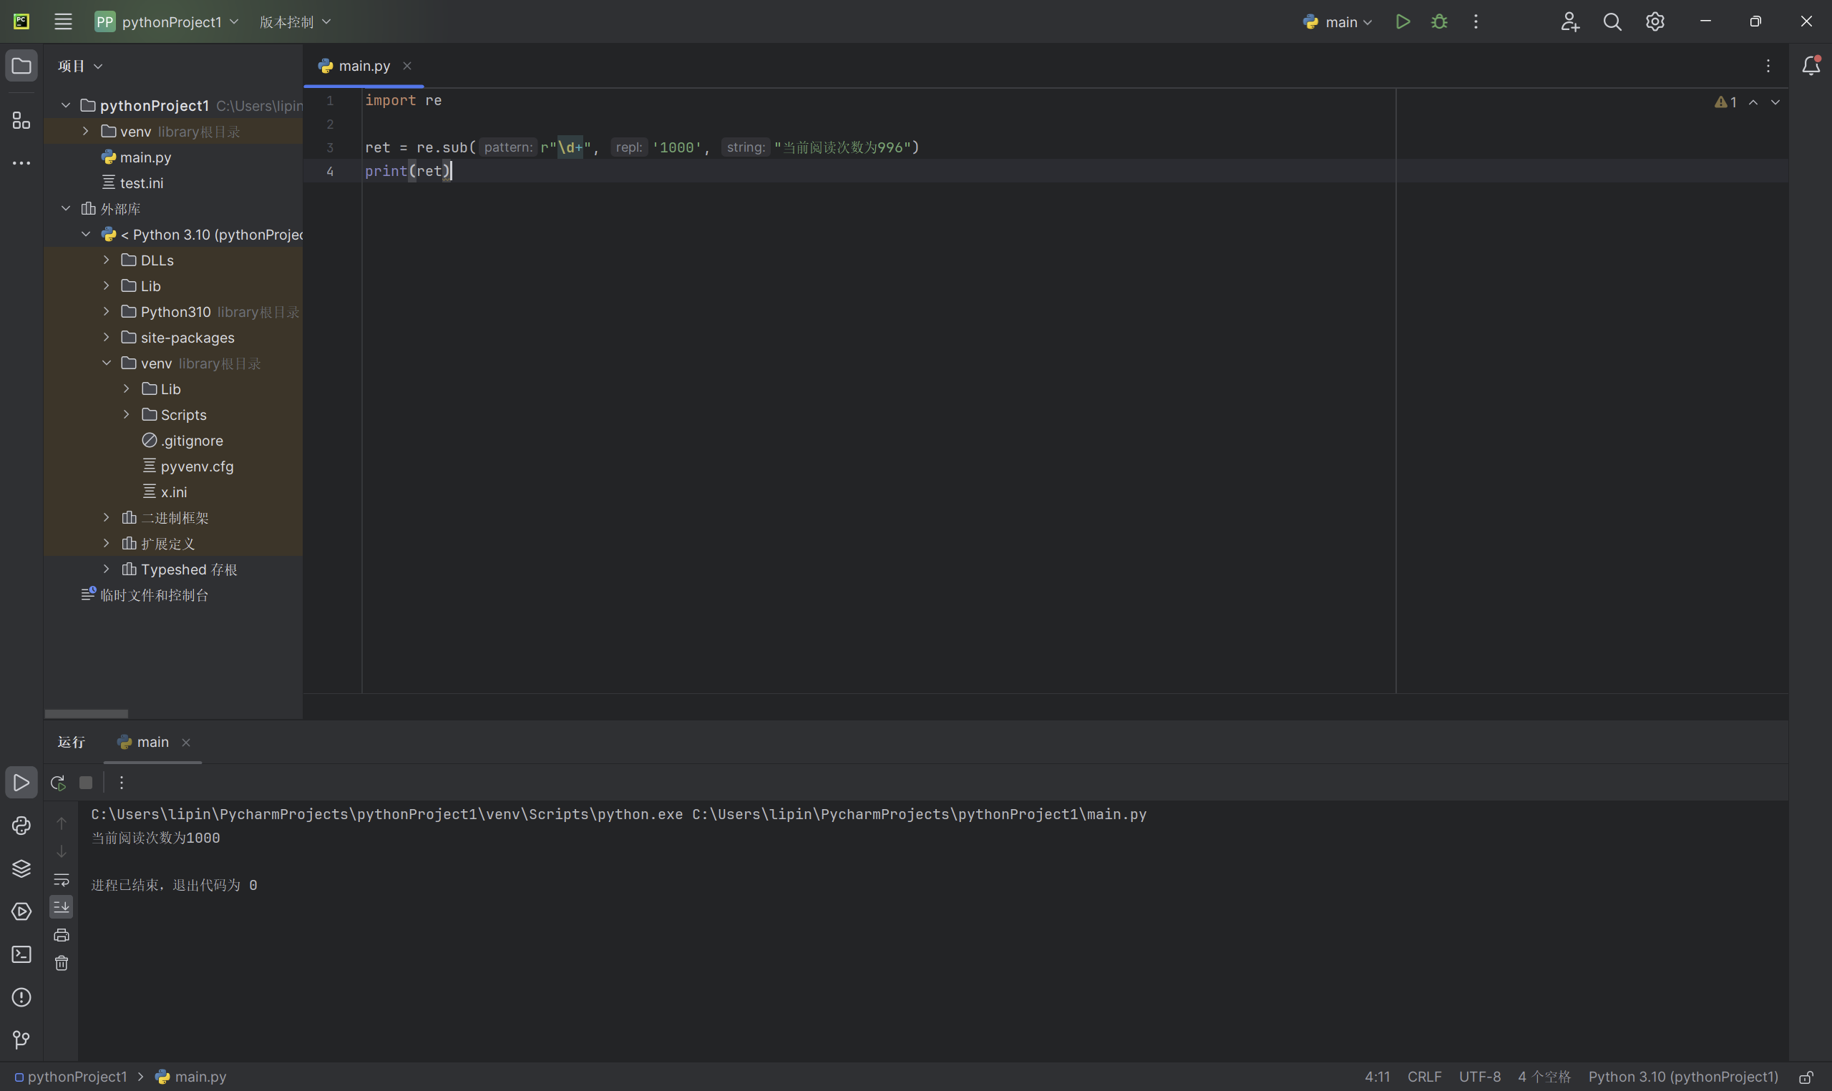Click the More options ellipsis icon

tap(1476, 22)
